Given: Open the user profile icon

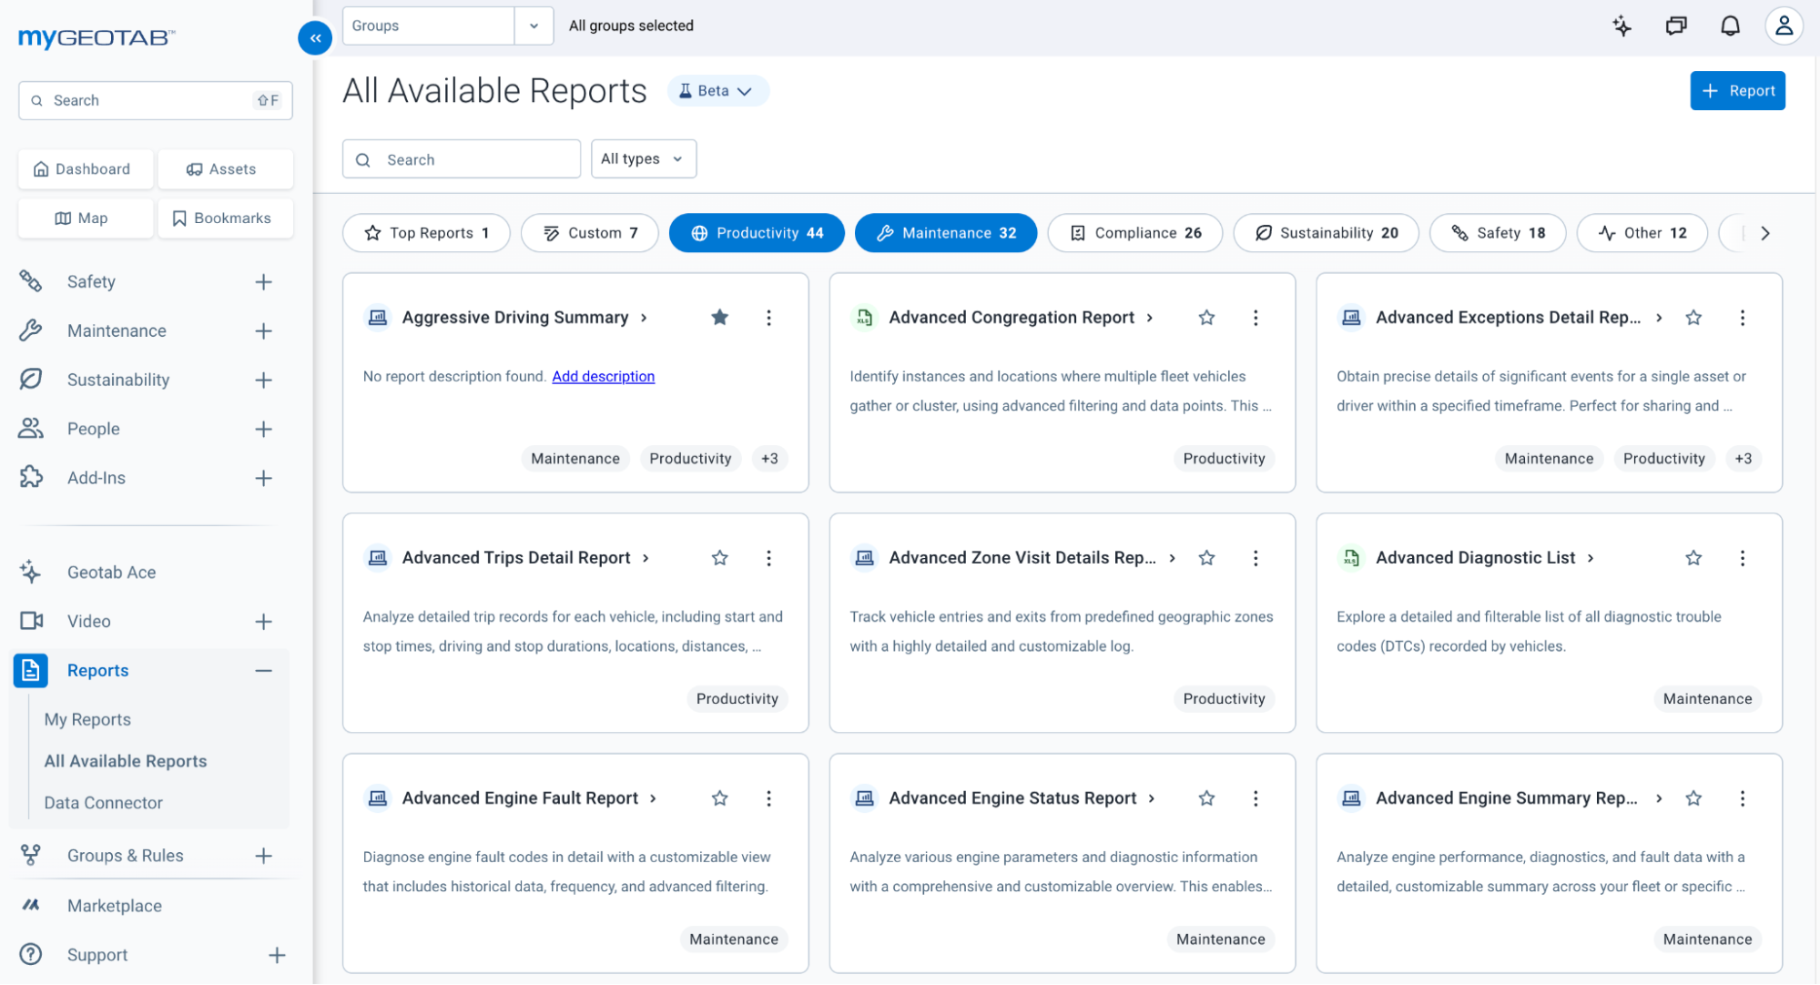Looking at the screenshot, I should point(1784,25).
